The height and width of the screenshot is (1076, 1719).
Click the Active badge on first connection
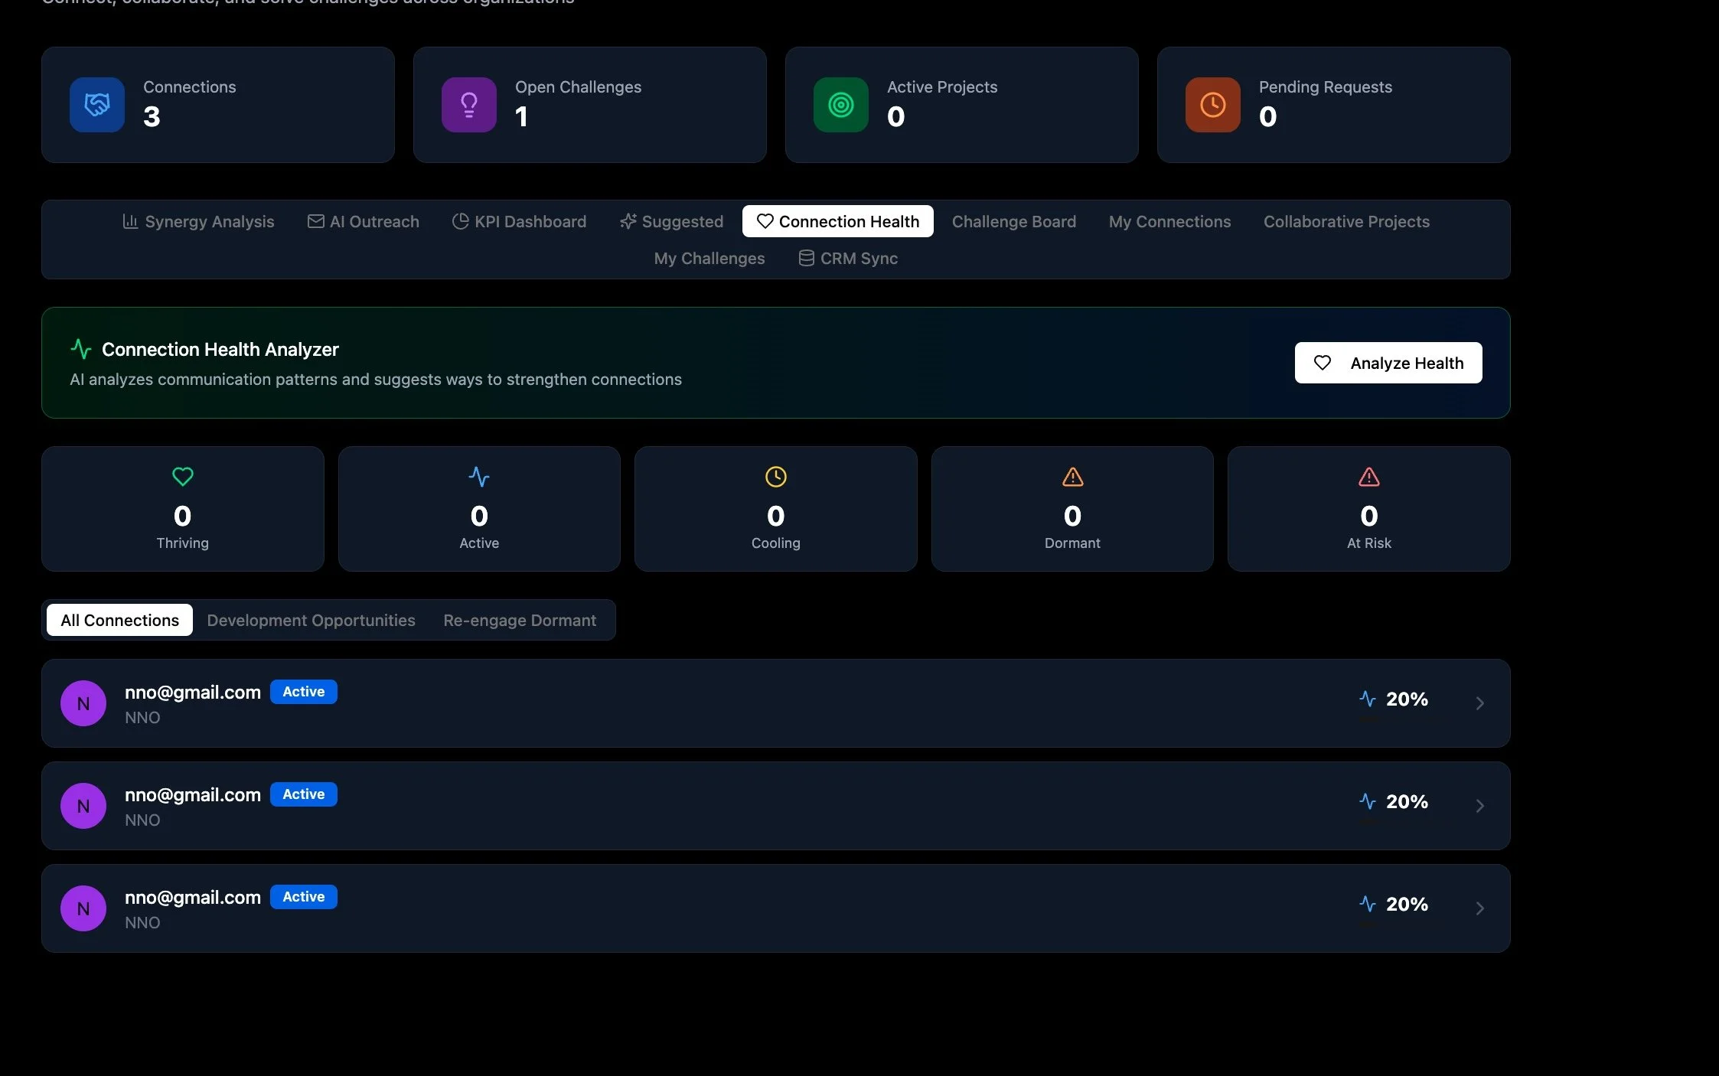[x=303, y=692]
